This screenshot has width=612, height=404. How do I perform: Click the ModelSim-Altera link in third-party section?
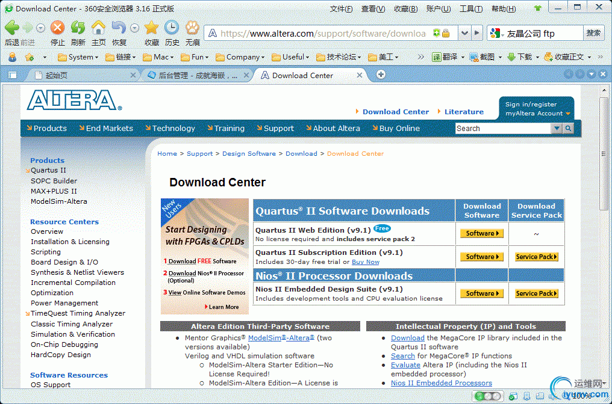click(281, 338)
